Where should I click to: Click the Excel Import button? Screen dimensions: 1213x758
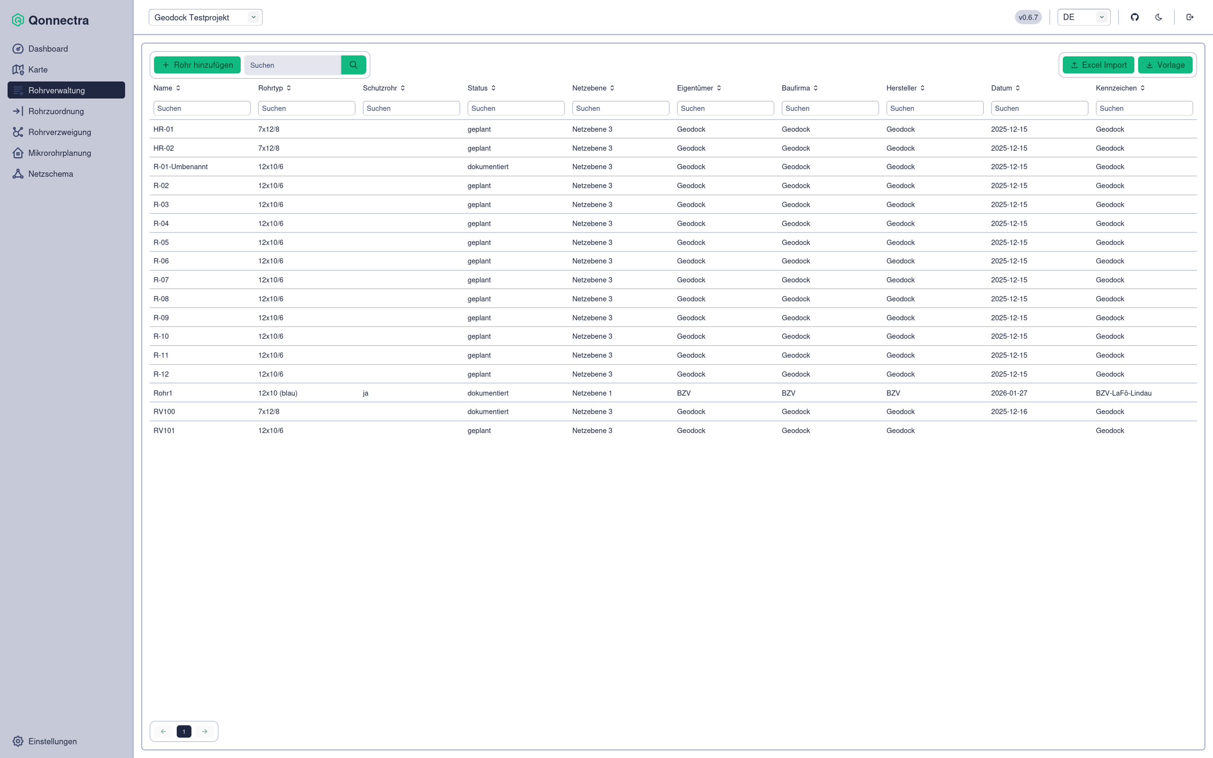pyautogui.click(x=1098, y=65)
